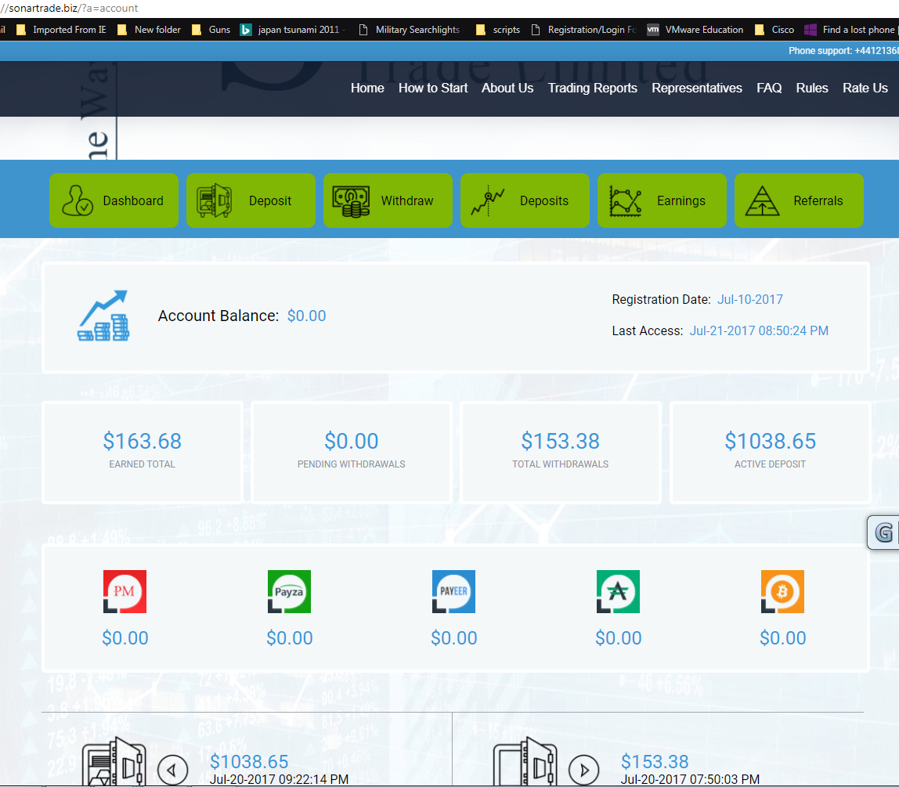The width and height of the screenshot is (899, 787).
Task: Click the AdvCash green payment icon
Action: [x=618, y=591]
